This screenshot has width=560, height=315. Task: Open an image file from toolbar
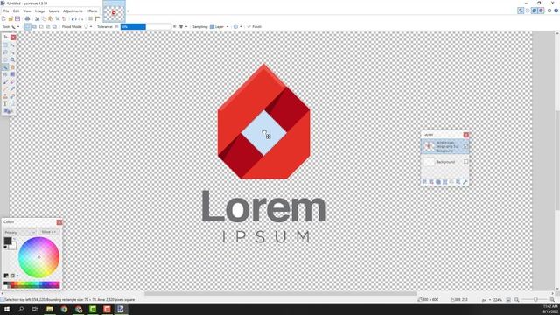[x=10, y=18]
